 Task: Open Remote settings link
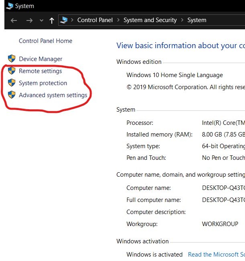tap(40, 71)
